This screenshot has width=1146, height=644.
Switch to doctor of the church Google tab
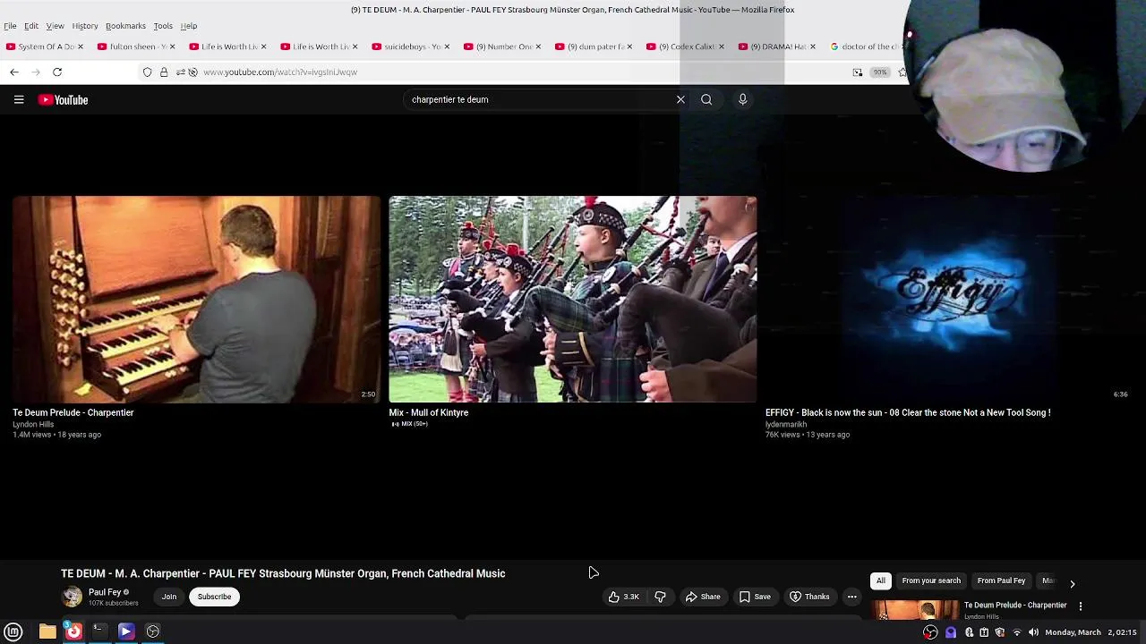(x=865, y=47)
